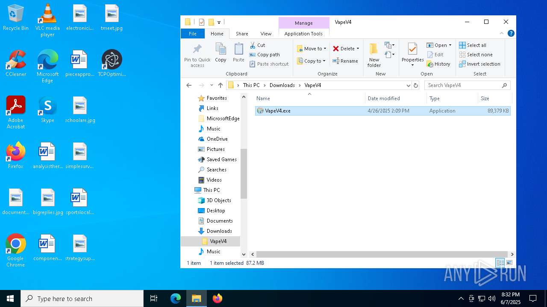The height and width of the screenshot is (307, 547).
Task: Select CCleaner desktop shortcut
Action: coord(16,64)
